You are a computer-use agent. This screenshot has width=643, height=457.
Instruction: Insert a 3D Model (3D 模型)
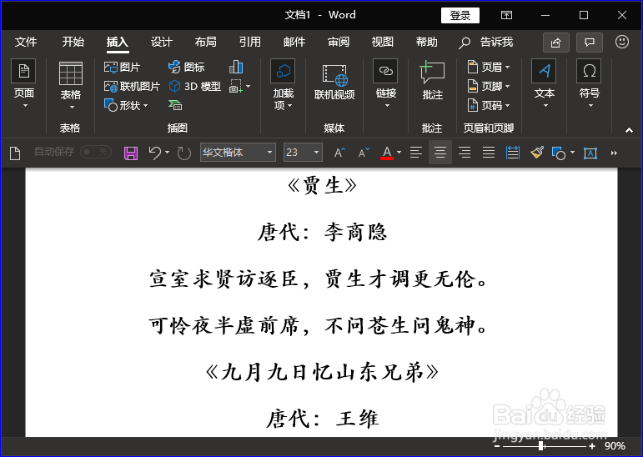pyautogui.click(x=195, y=86)
